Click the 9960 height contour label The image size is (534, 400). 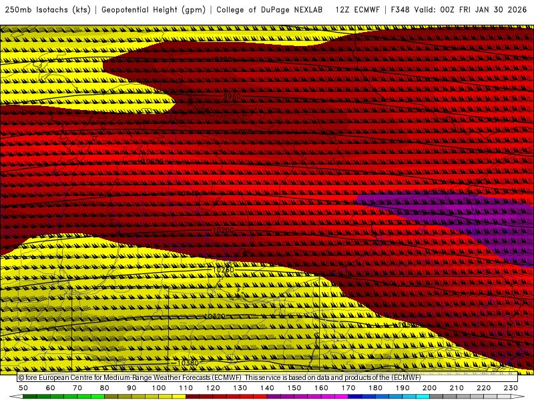[x=232, y=96]
